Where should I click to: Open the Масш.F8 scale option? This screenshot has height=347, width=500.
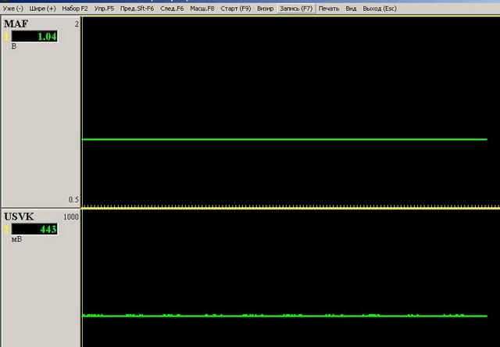[x=202, y=8]
